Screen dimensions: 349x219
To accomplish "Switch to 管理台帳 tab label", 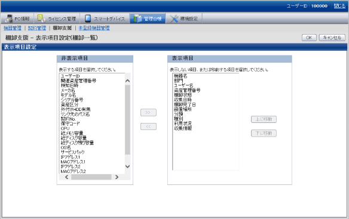I will tap(152, 19).
